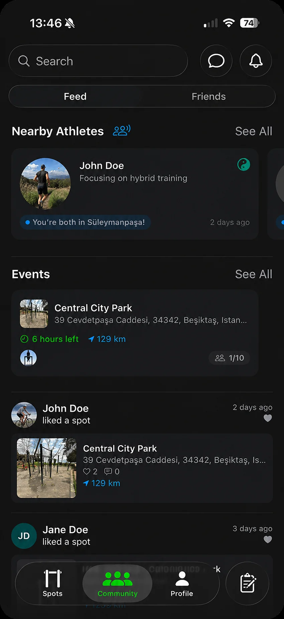Image resolution: width=284 pixels, height=619 pixels.
Task: Tap the clipboard edit floating button
Action: tap(247, 583)
